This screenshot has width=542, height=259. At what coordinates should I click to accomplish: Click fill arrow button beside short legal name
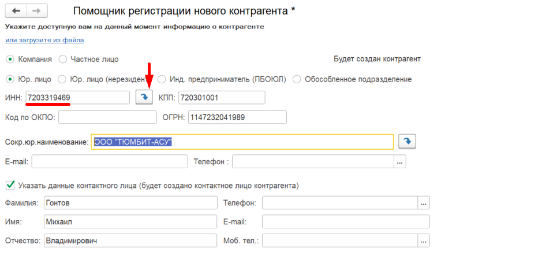pos(407,142)
